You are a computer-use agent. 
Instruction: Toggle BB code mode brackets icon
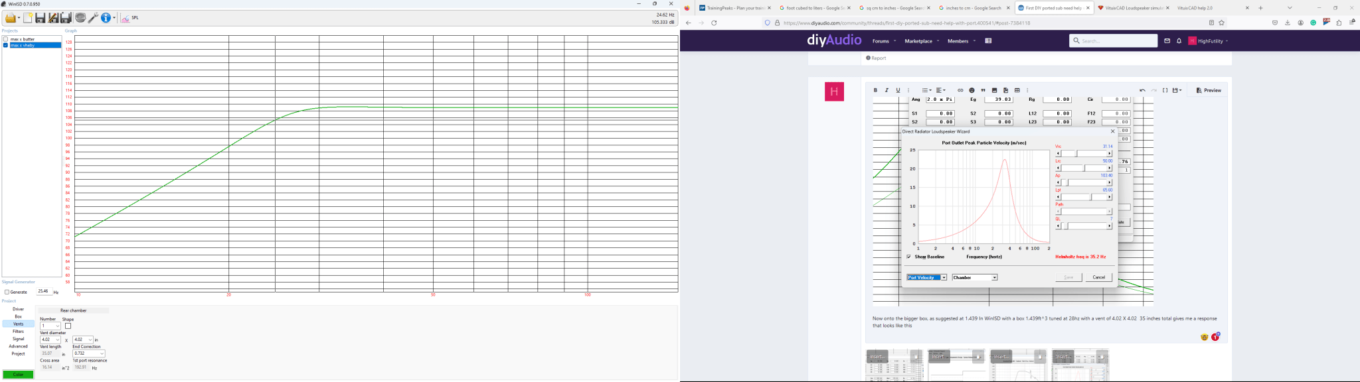(x=1165, y=90)
